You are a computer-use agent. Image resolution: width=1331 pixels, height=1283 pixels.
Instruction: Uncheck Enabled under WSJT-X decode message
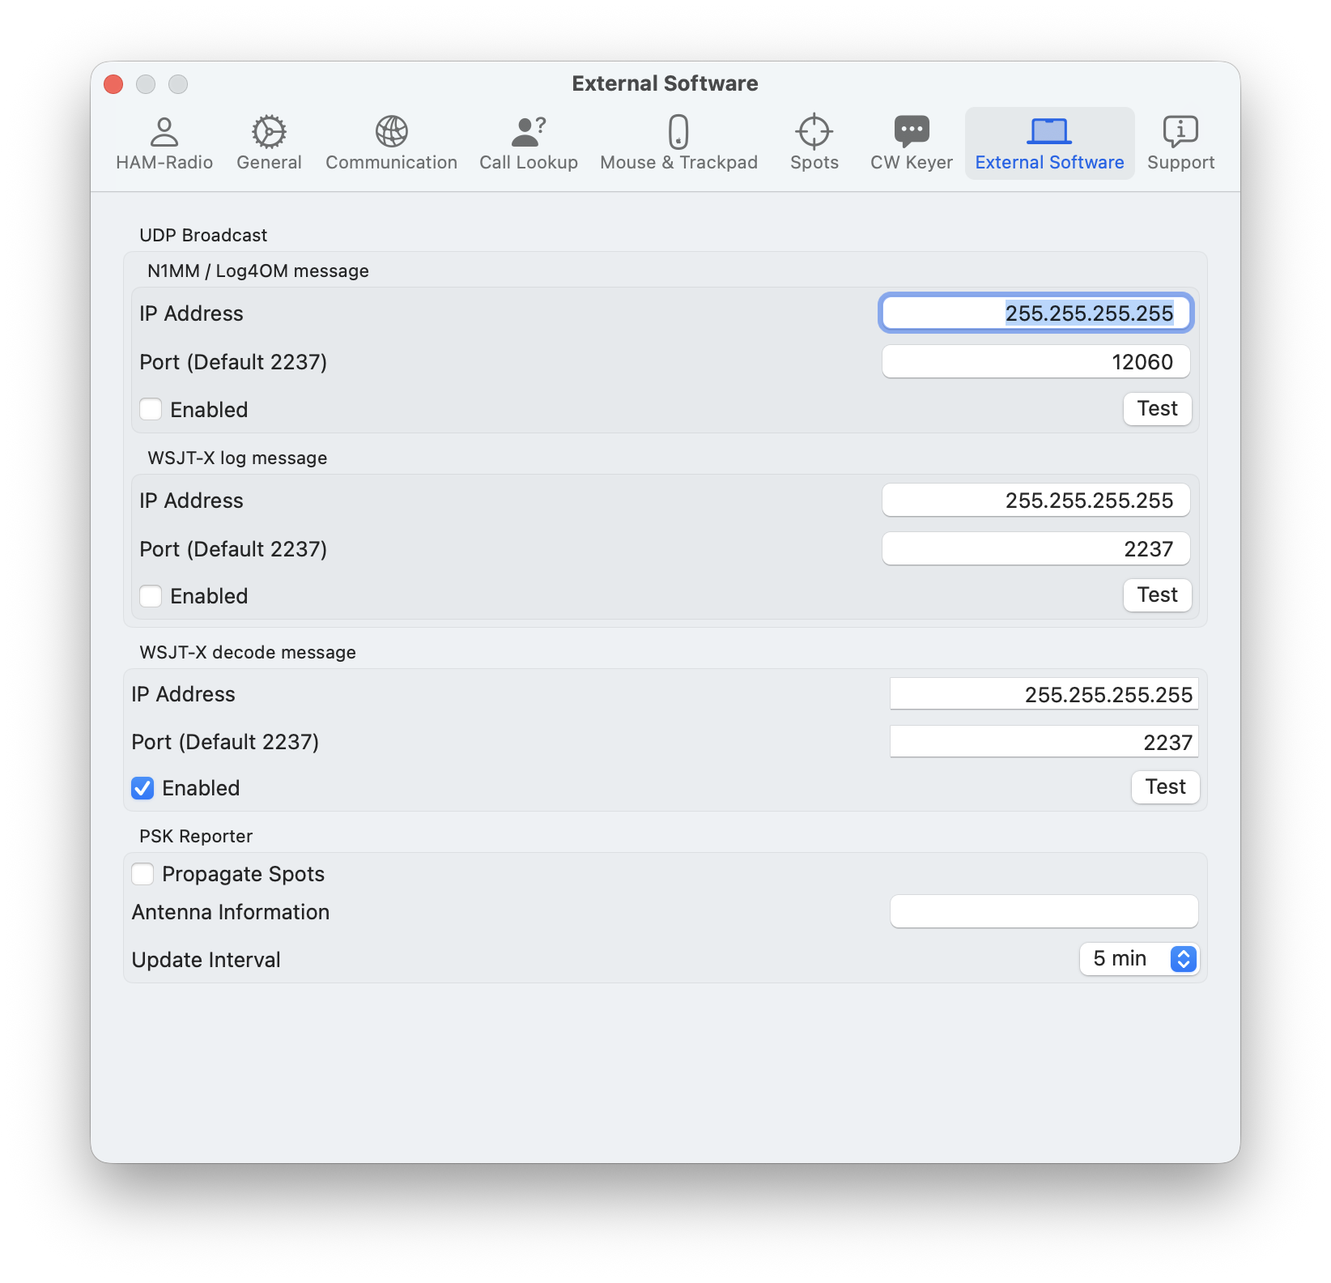tap(142, 788)
